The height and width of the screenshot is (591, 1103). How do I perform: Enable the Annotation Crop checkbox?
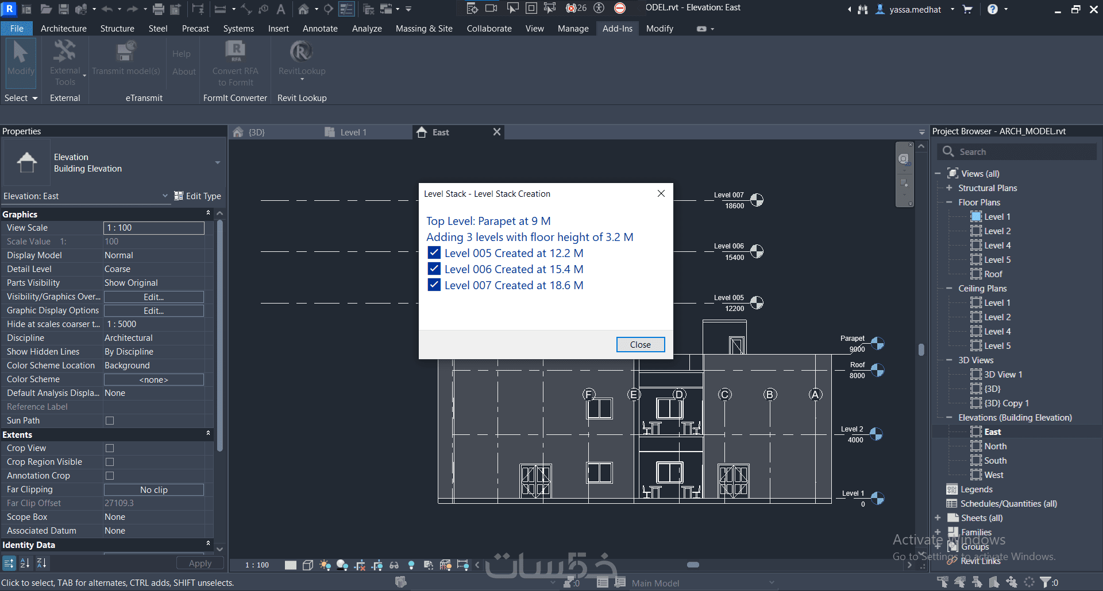tap(110, 476)
